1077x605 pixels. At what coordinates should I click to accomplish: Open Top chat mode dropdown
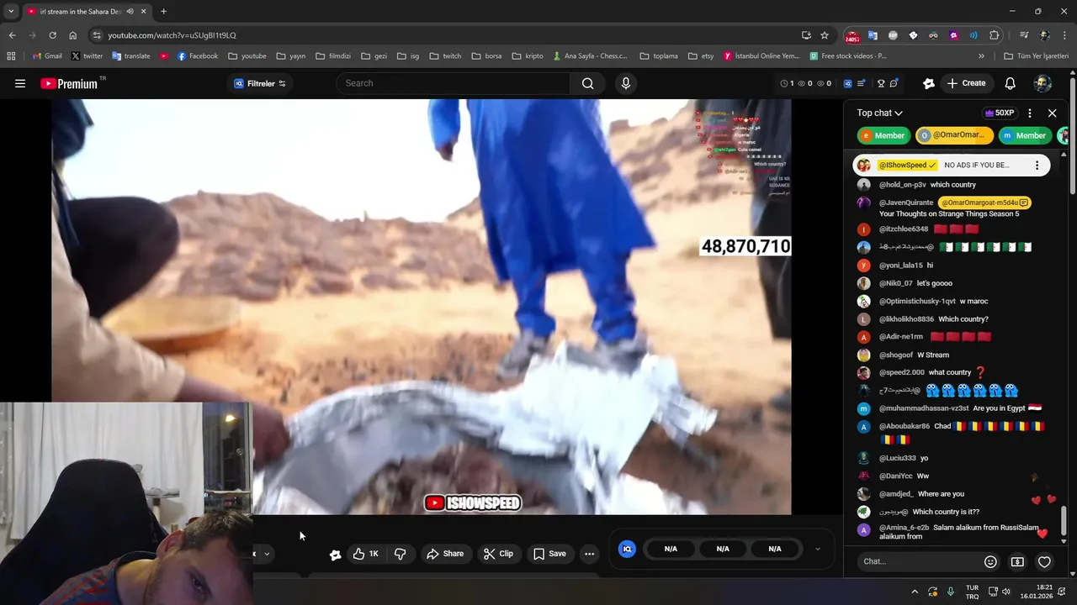tap(879, 113)
